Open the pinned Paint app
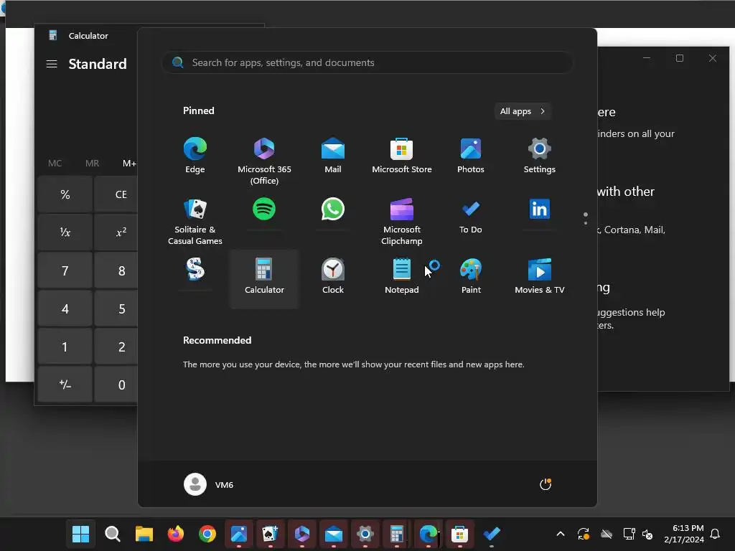Image resolution: width=735 pixels, height=551 pixels. tap(471, 276)
